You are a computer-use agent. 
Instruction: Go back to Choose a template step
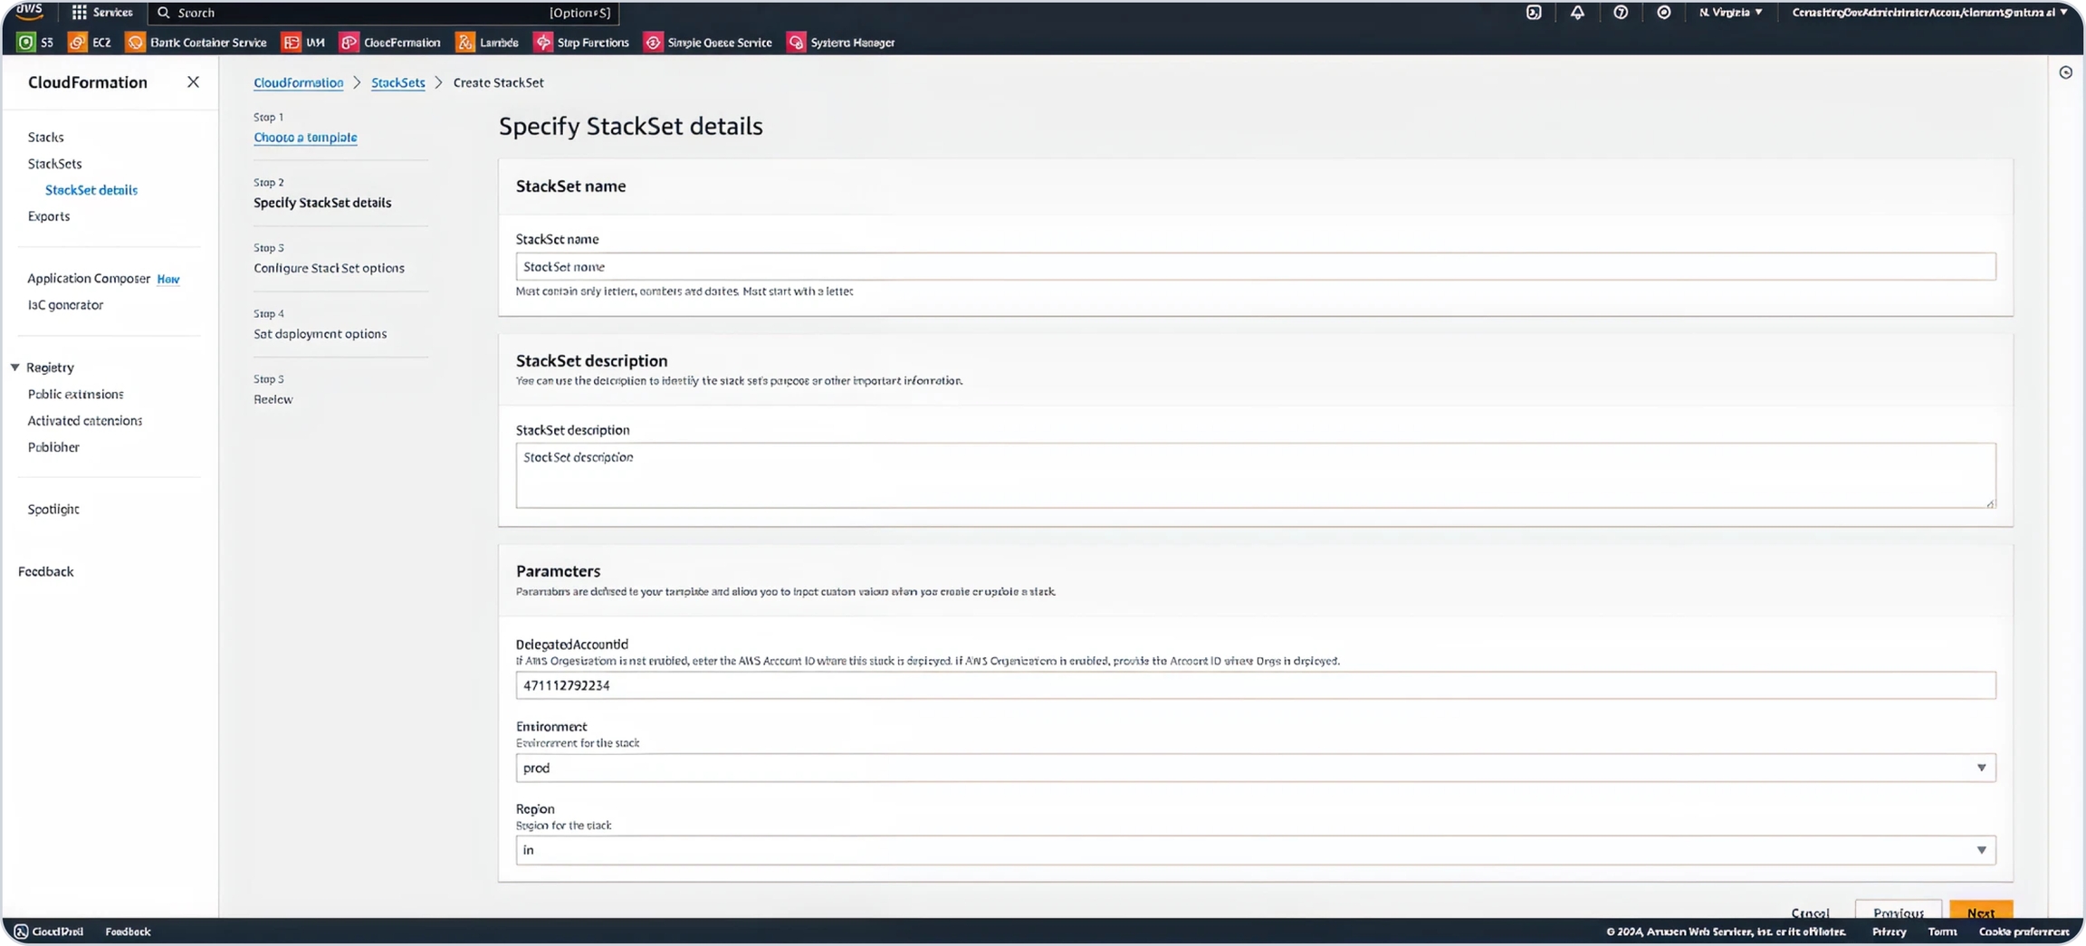(305, 138)
